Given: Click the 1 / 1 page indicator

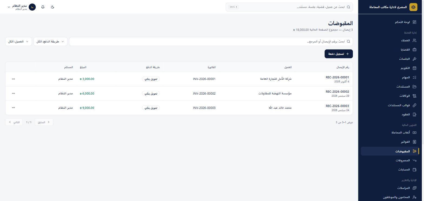Looking at the screenshot, I should point(29,122).
